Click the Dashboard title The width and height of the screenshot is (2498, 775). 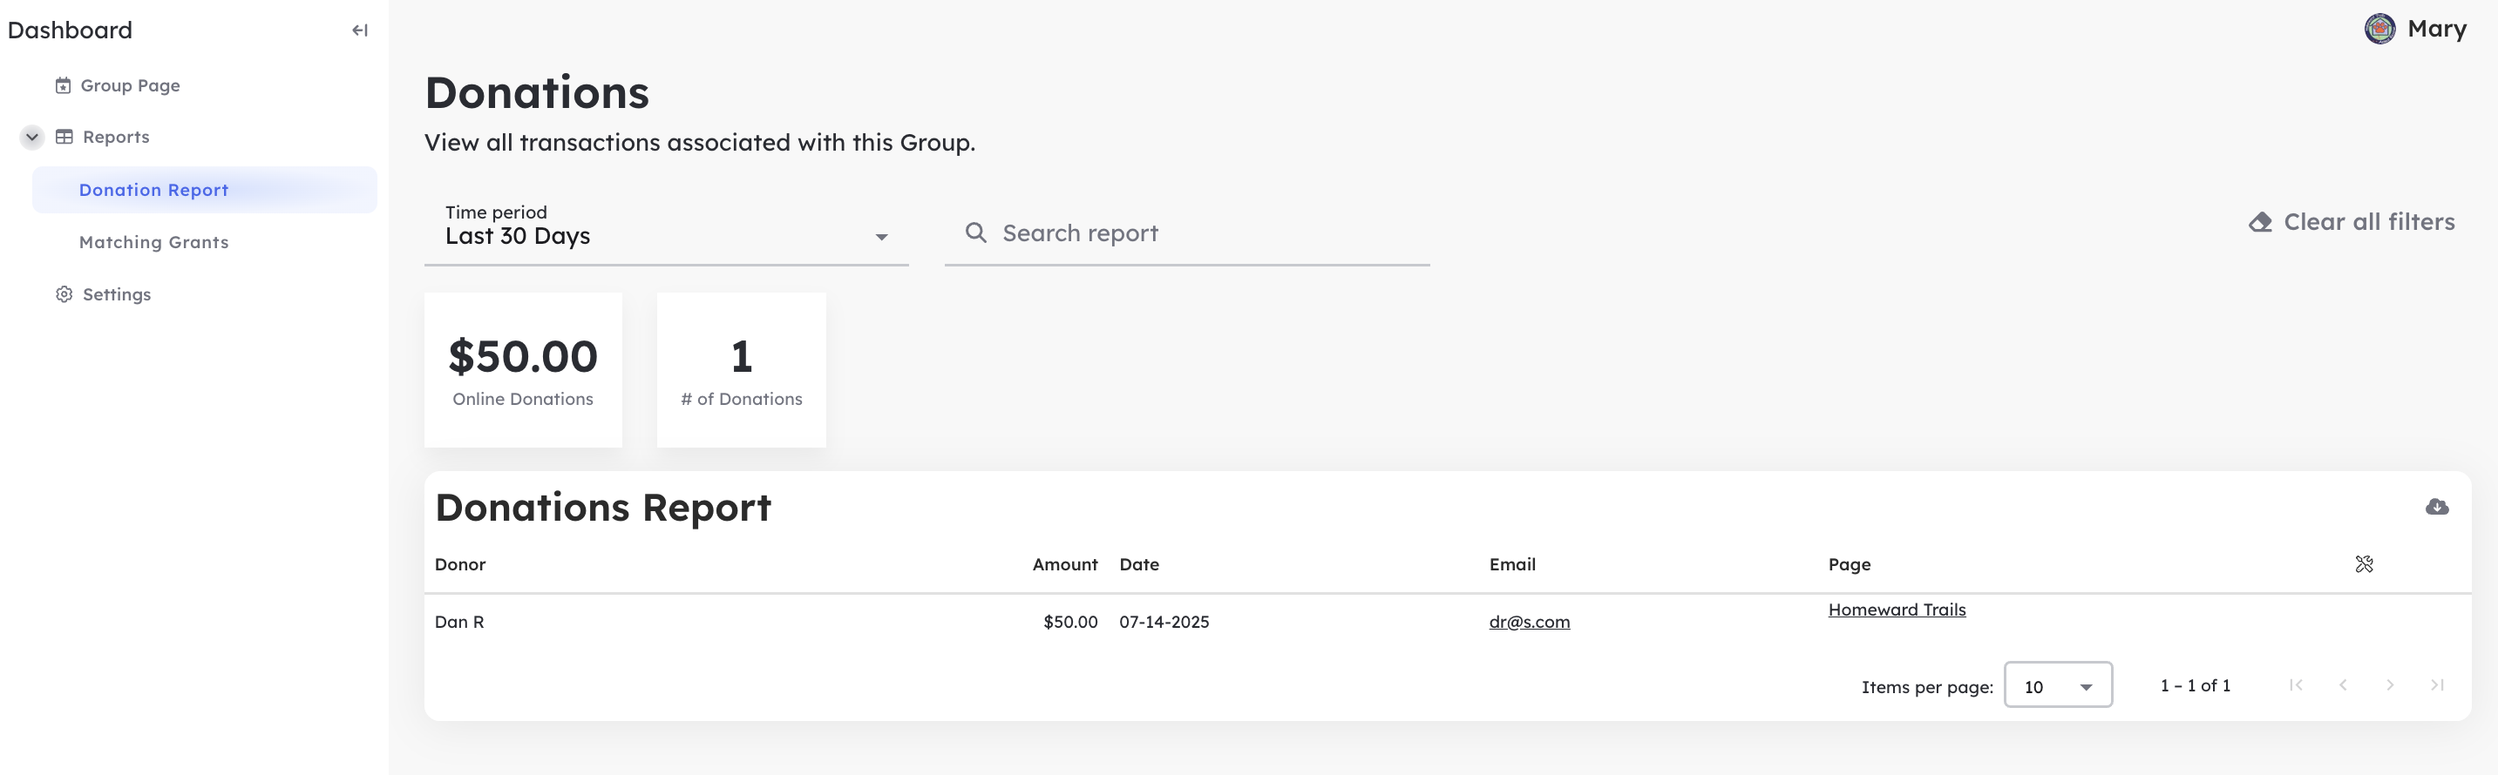click(70, 30)
